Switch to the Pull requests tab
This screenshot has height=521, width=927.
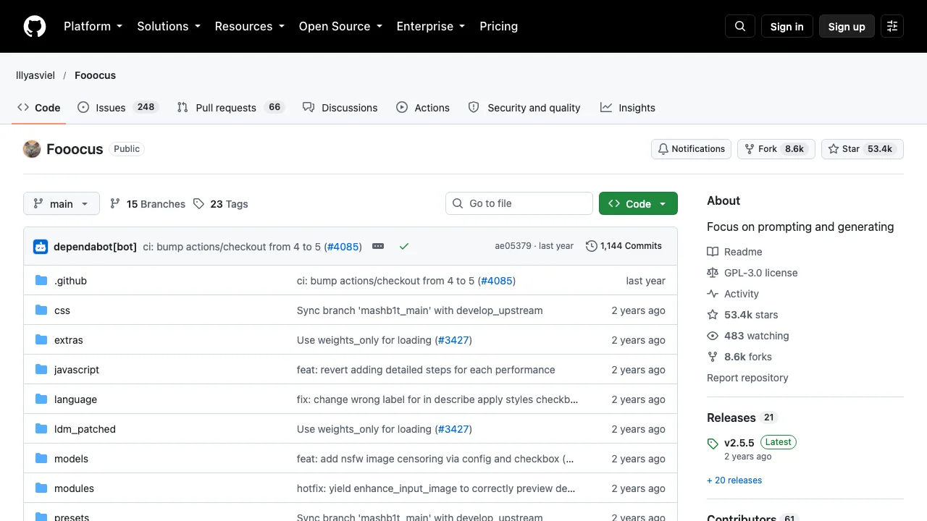[x=231, y=107]
